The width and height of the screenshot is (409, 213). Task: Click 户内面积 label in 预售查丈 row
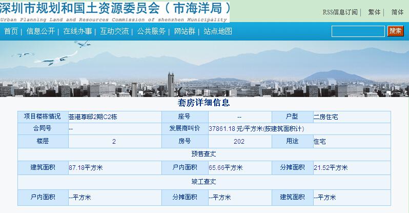click(185, 167)
